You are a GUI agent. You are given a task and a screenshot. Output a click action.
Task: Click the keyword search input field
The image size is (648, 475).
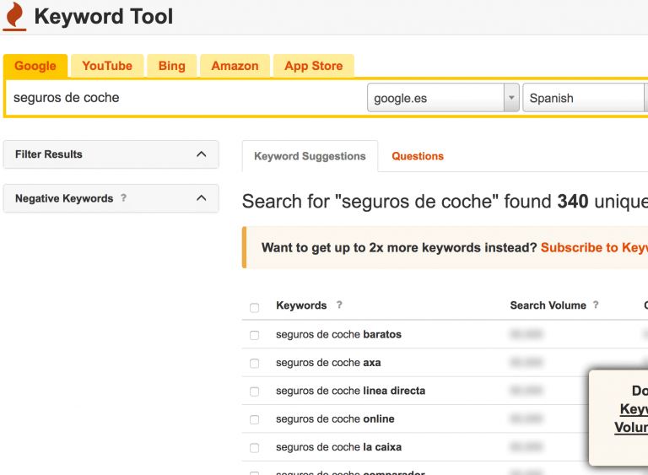[186, 98]
